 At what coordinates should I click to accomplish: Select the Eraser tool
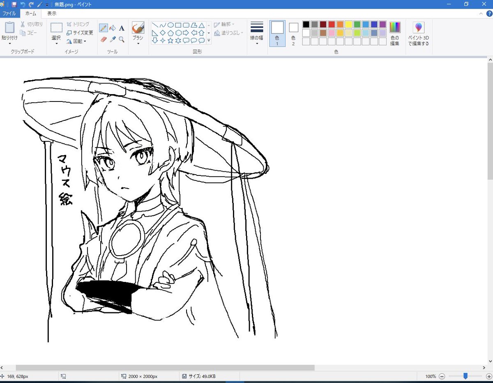(103, 39)
